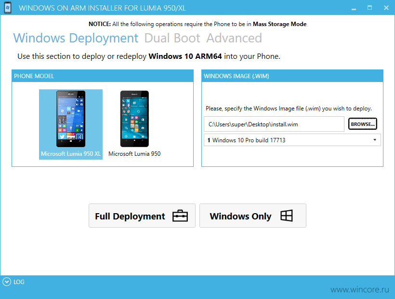Click the Mass Storage Mode notice text

[279, 24]
